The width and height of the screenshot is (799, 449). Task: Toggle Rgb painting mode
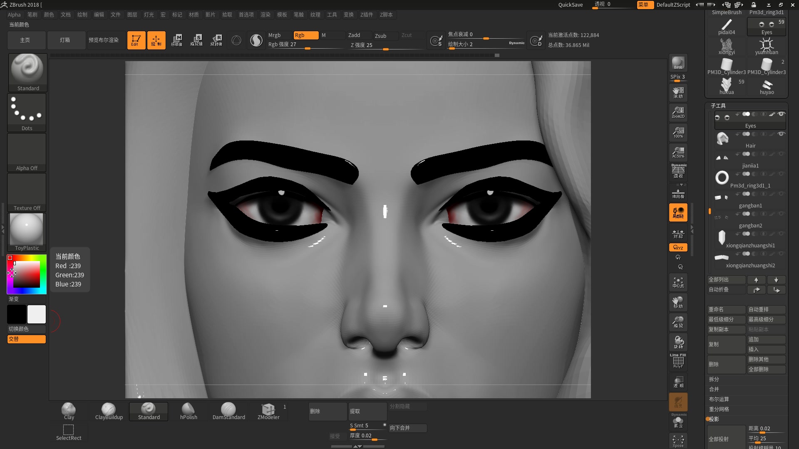(x=305, y=35)
